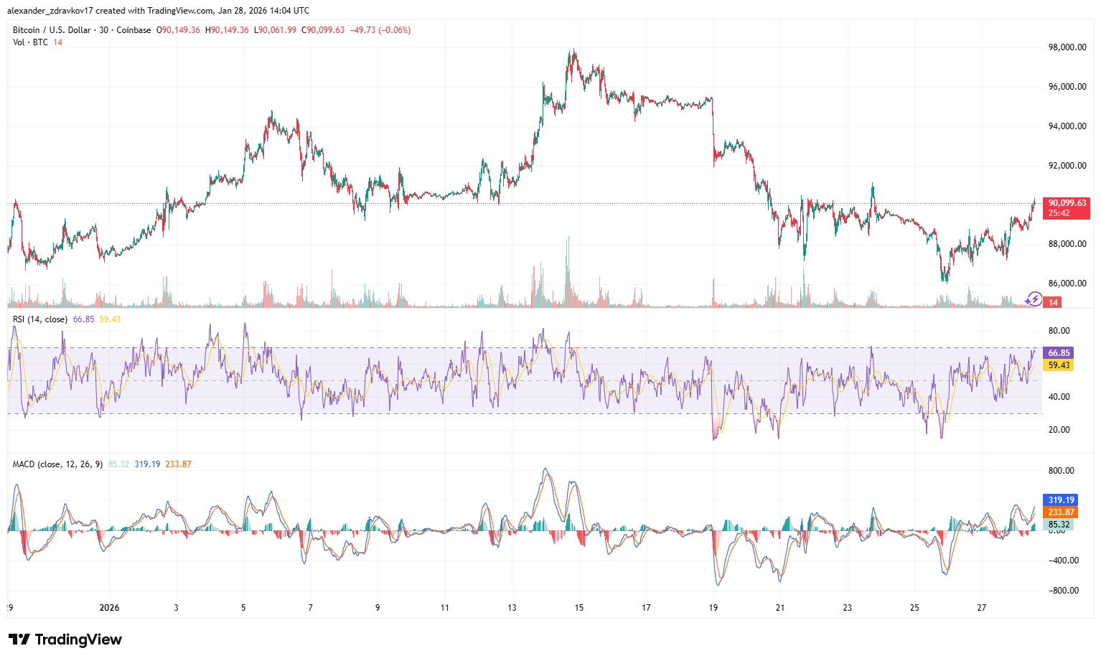Viewport: 1101px width, 661px height.
Task: Click the orange MACD signal label 233.87
Action: (x=1060, y=512)
